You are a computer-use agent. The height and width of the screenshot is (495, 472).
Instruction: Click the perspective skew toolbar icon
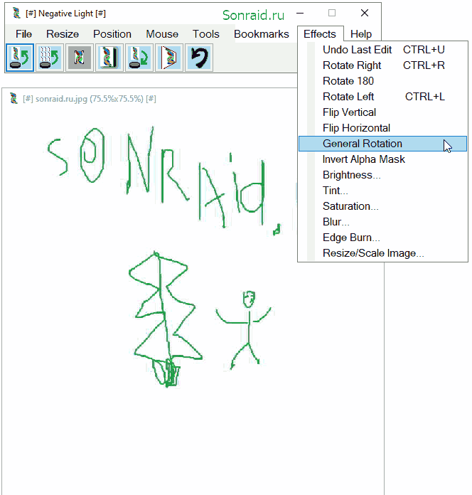(169, 58)
